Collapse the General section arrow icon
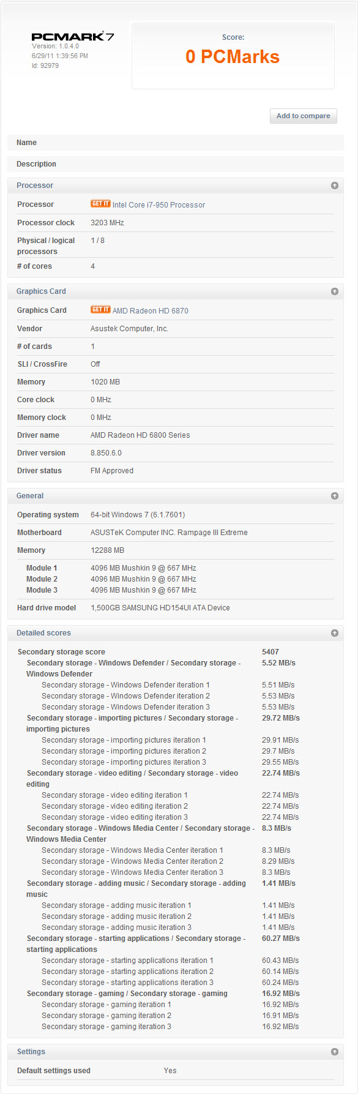The image size is (358, 1094). coord(335,496)
